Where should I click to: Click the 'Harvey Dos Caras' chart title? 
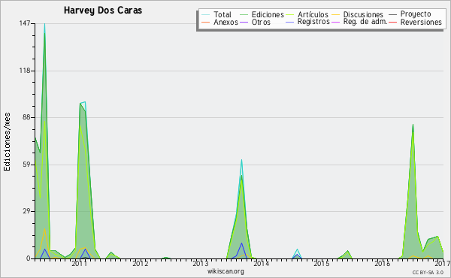pyautogui.click(x=103, y=11)
